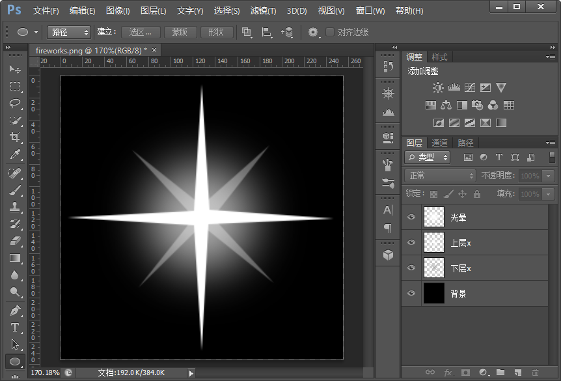Open the 正常 blend mode dropdown
This screenshot has width=561, height=381.
click(x=440, y=175)
